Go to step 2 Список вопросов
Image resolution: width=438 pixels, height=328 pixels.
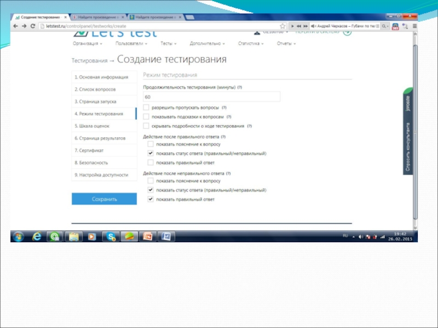pyautogui.click(x=104, y=90)
